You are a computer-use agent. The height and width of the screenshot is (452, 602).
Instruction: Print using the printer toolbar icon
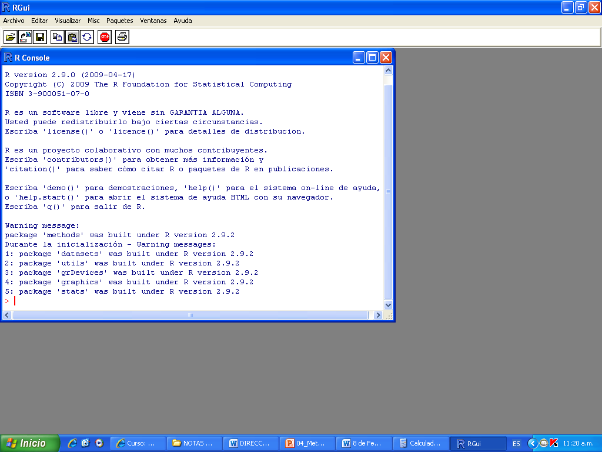click(x=122, y=37)
